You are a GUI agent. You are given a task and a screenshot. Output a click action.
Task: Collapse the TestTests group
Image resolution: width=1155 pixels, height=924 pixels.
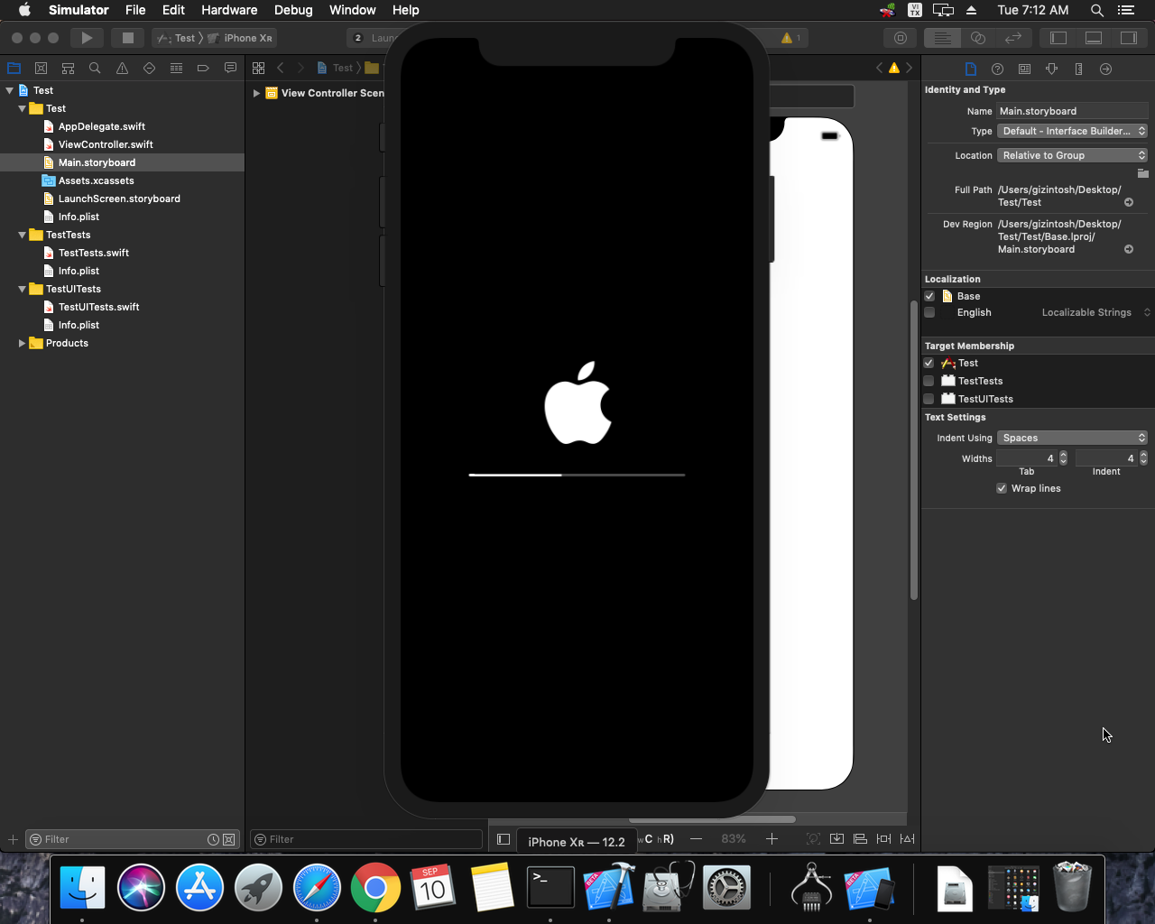23,235
